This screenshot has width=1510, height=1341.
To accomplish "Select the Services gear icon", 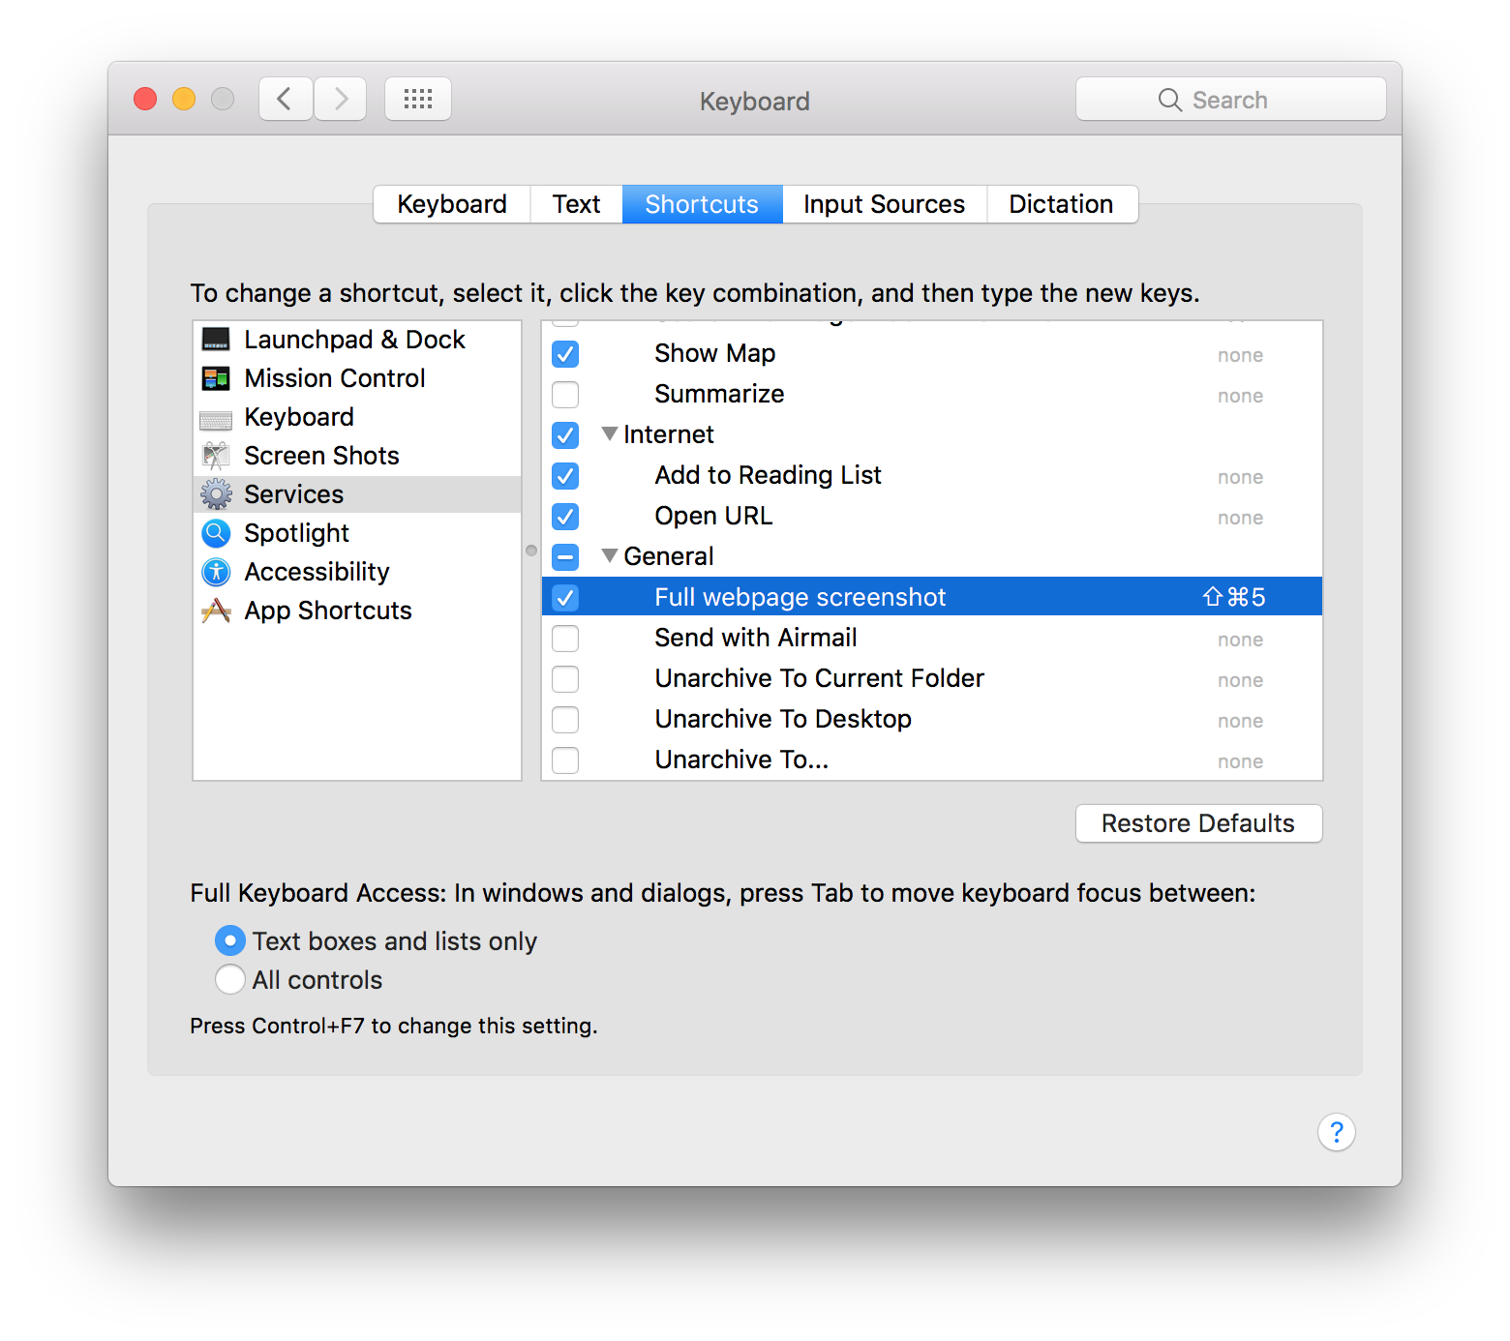I will pyautogui.click(x=216, y=494).
